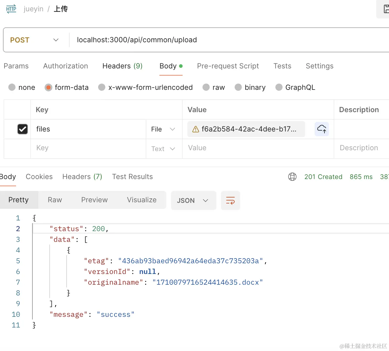Open the File type dropdown for files key
This screenshot has width=389, height=351.
coord(163,129)
